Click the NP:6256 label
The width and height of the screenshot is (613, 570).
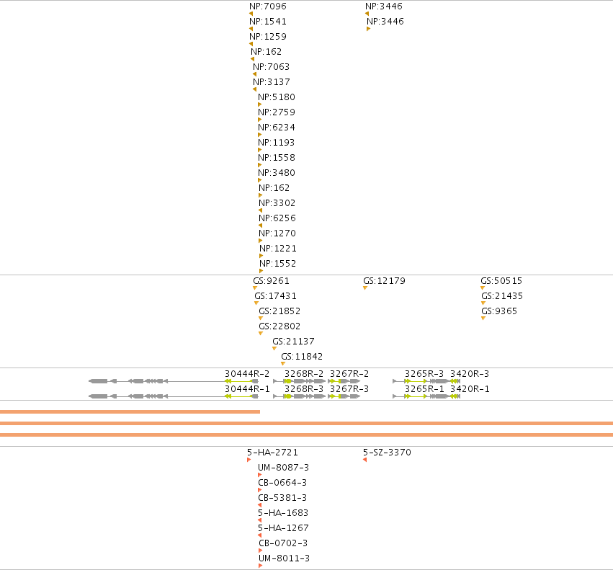[277, 218]
